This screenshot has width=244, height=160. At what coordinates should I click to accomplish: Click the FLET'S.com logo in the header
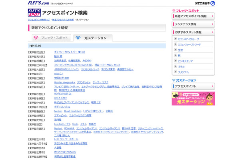click(38, 3)
